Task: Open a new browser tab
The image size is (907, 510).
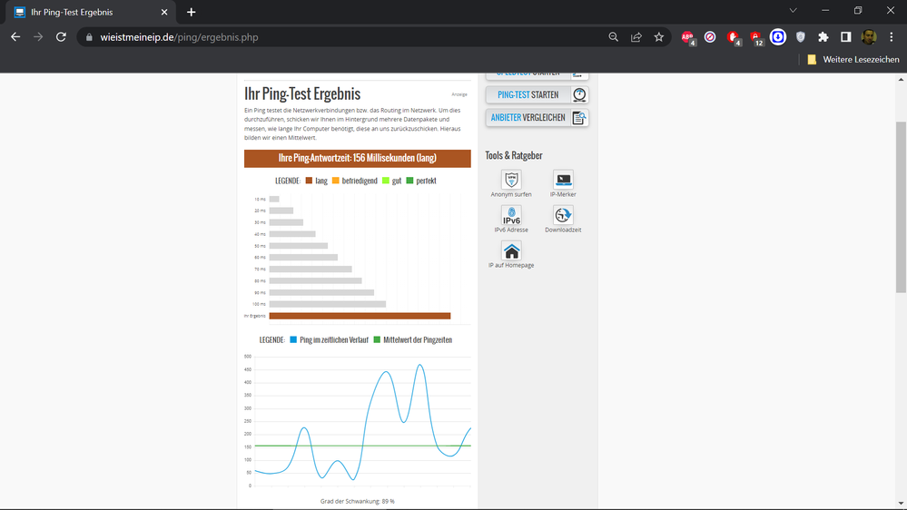Action: pyautogui.click(x=191, y=12)
